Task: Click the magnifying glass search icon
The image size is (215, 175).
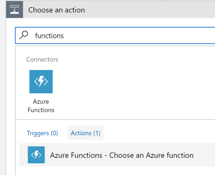Action: click(24, 35)
